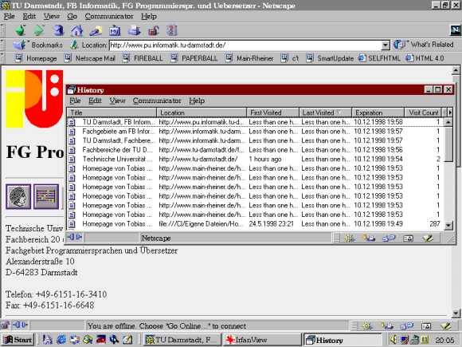The width and height of the screenshot is (462, 347).
Task: Sort history by Last Visited column
Action: click(x=325, y=112)
